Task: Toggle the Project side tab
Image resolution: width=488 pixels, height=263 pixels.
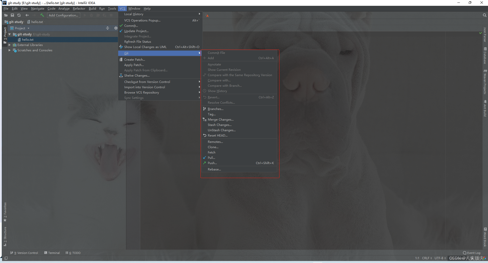Action: tap(5, 35)
